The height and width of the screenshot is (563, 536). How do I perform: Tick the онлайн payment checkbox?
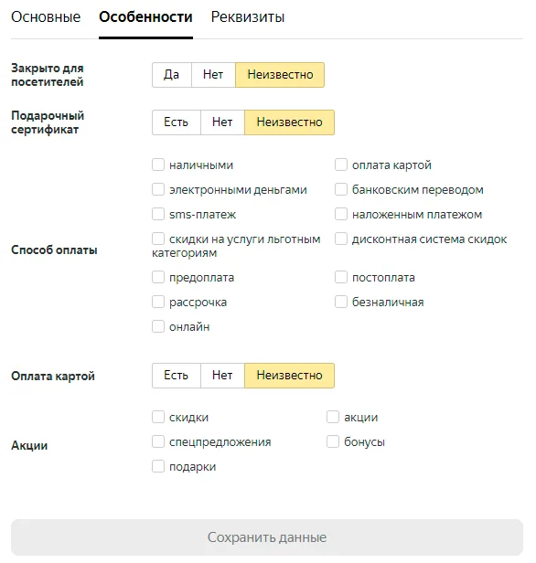coord(158,327)
